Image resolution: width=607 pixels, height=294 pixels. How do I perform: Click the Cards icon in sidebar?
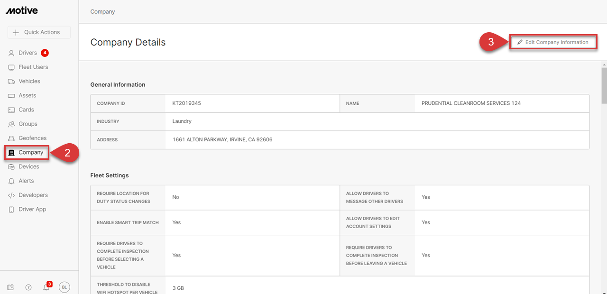(11, 110)
